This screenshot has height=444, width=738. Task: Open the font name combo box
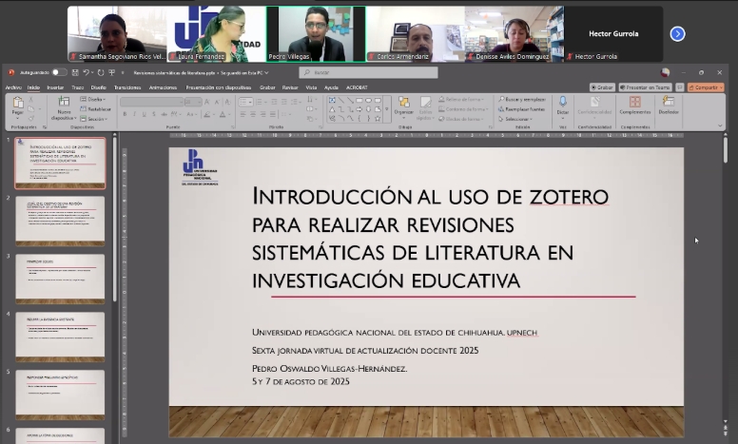(x=151, y=102)
